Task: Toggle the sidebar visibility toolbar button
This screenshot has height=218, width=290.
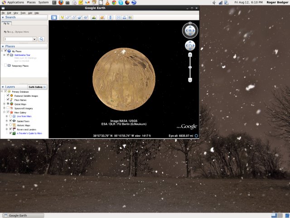Action: click(54, 17)
